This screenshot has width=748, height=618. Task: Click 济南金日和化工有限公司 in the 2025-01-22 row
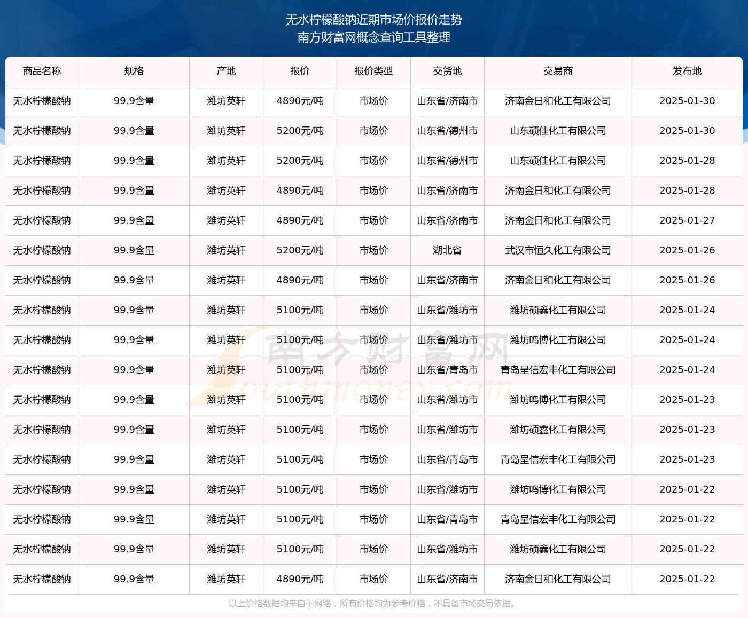[558, 579]
